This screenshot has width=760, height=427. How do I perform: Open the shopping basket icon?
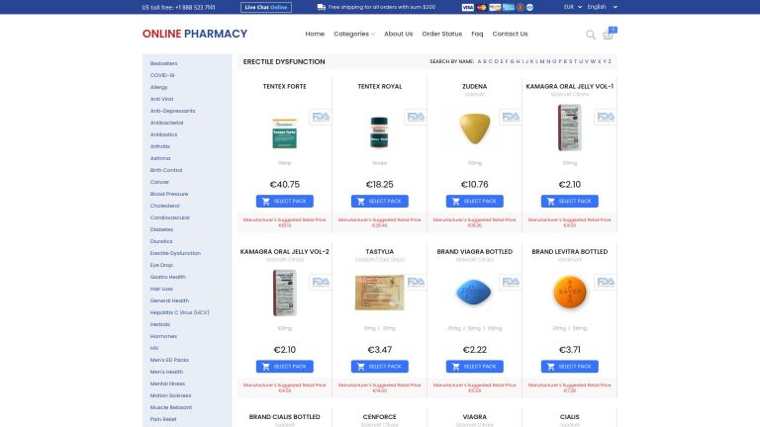coord(608,35)
